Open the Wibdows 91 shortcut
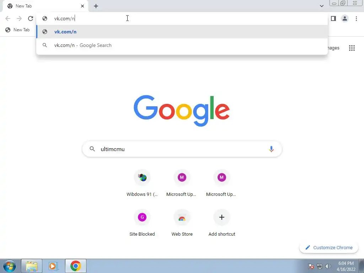This screenshot has height=273, width=364. click(x=142, y=183)
